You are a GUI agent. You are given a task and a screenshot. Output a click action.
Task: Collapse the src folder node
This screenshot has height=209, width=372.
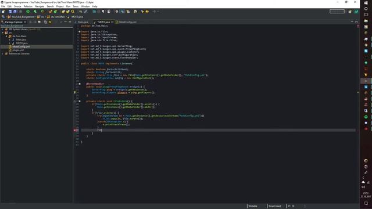[x=2, y=33]
